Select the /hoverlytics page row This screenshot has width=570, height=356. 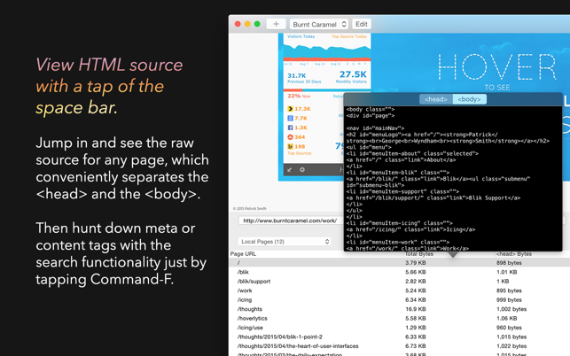(x=400, y=318)
